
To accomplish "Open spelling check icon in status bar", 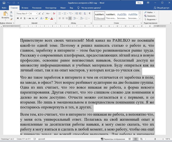I will [x=35, y=139].
